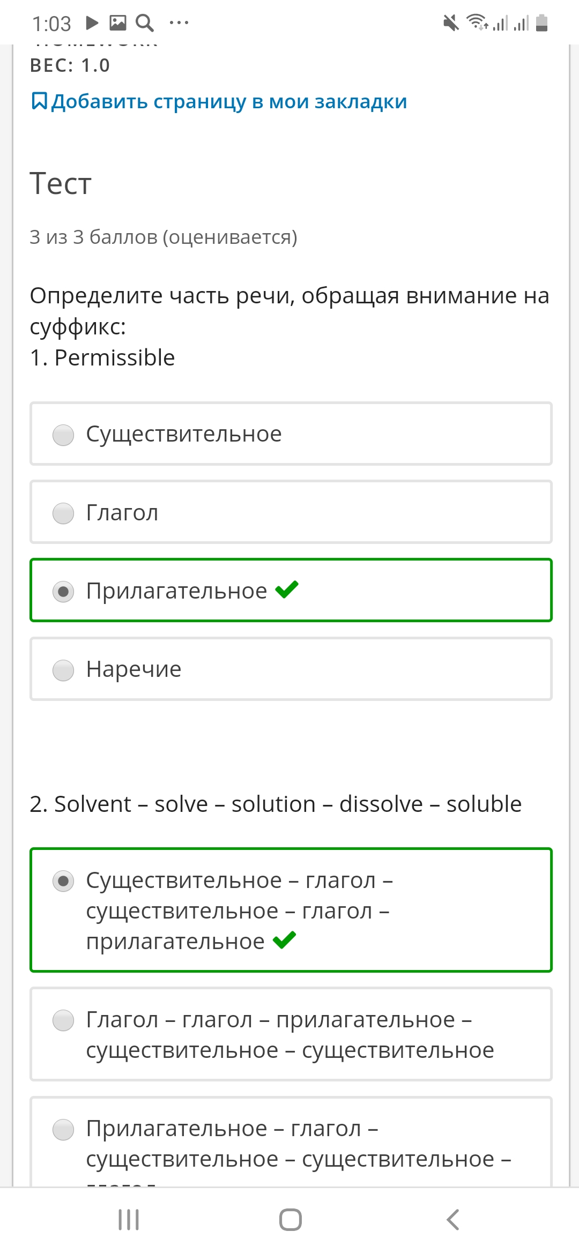Viewport: 579px width, 1254px height.
Task: Tap the Тест section heading
Action: pos(61,183)
